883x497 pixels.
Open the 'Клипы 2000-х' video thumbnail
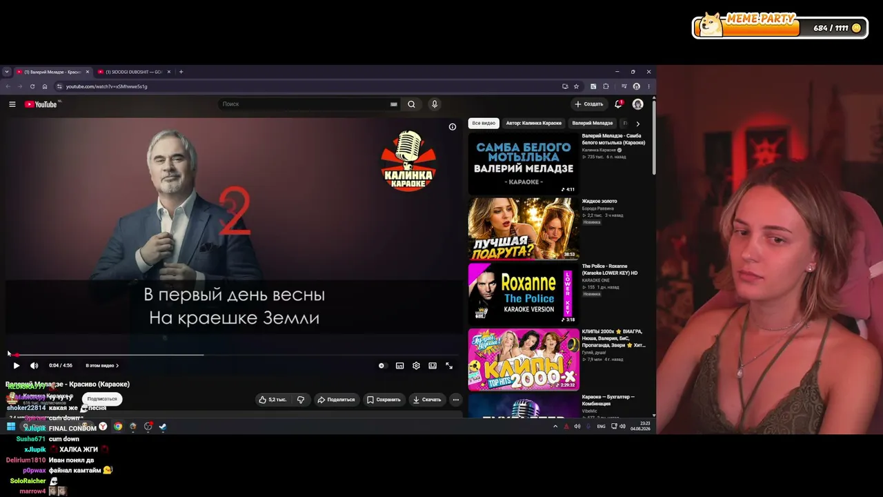pyautogui.click(x=524, y=359)
